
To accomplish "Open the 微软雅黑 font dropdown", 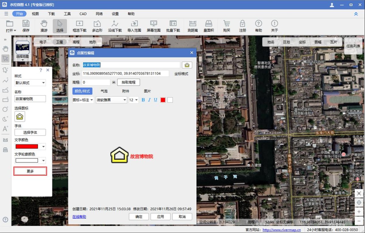I will (111, 100).
